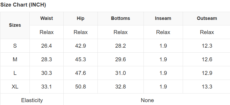230x105 pixels.
Task: Select the M size row label
Action: pos(15,59)
